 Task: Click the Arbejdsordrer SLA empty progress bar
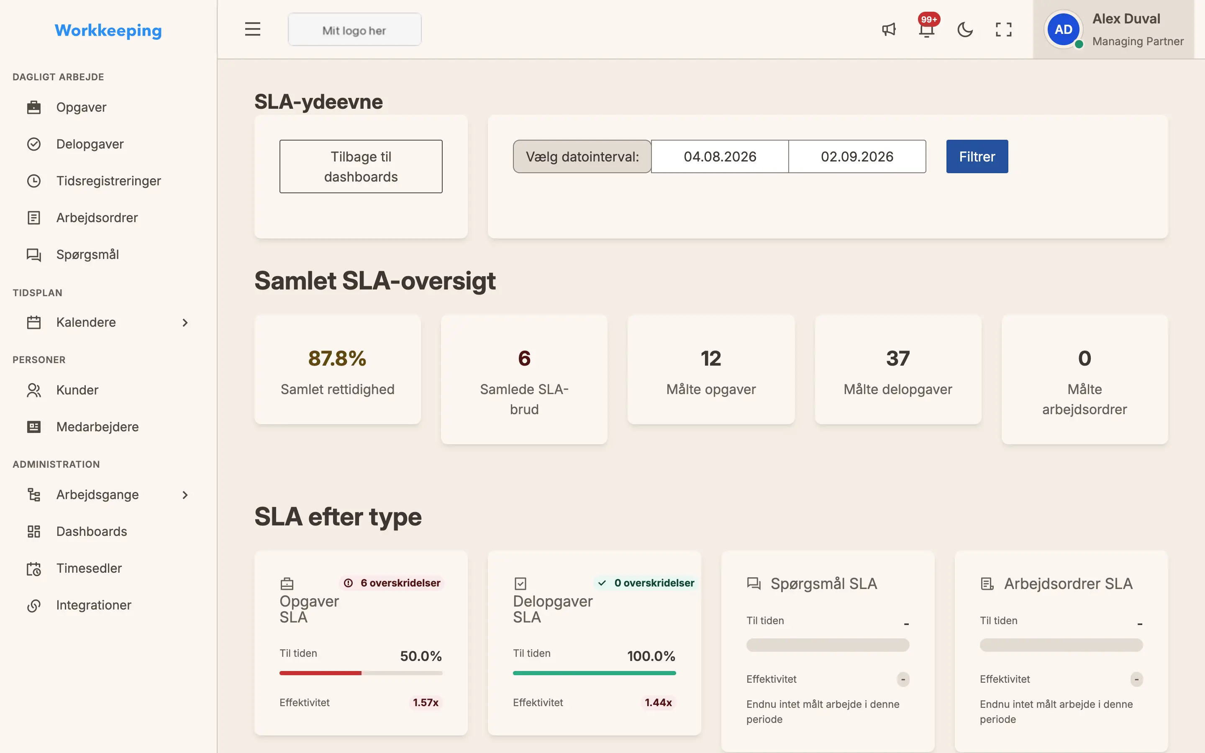pos(1061,645)
